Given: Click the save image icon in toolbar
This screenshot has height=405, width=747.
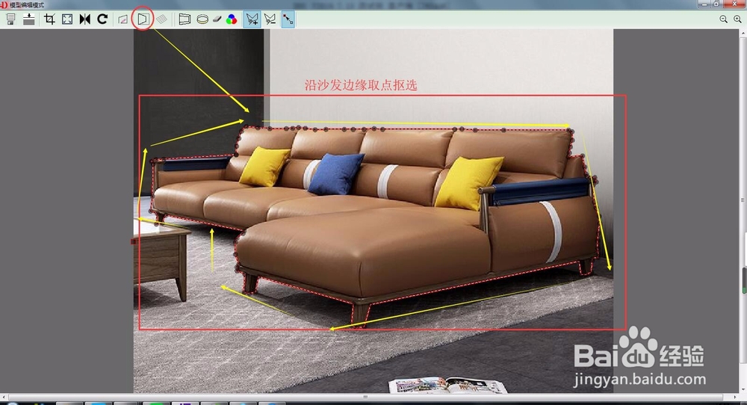Looking at the screenshot, I should [10, 19].
